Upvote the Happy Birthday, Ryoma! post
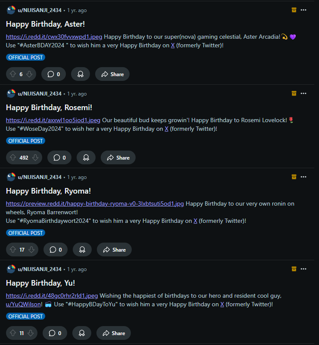 point(12,250)
